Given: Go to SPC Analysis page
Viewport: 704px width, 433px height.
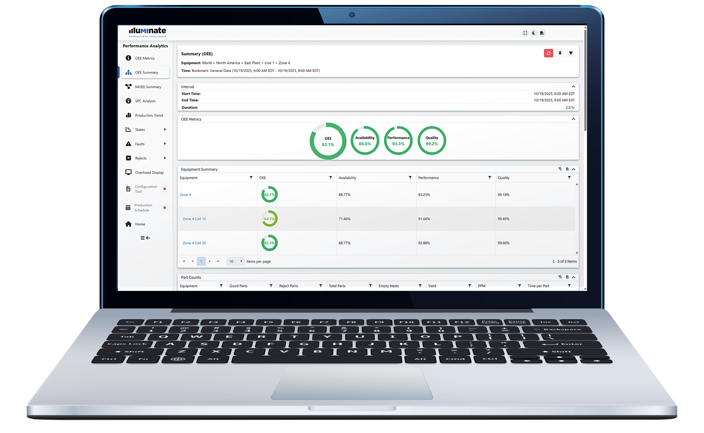Looking at the screenshot, I should pos(145,101).
